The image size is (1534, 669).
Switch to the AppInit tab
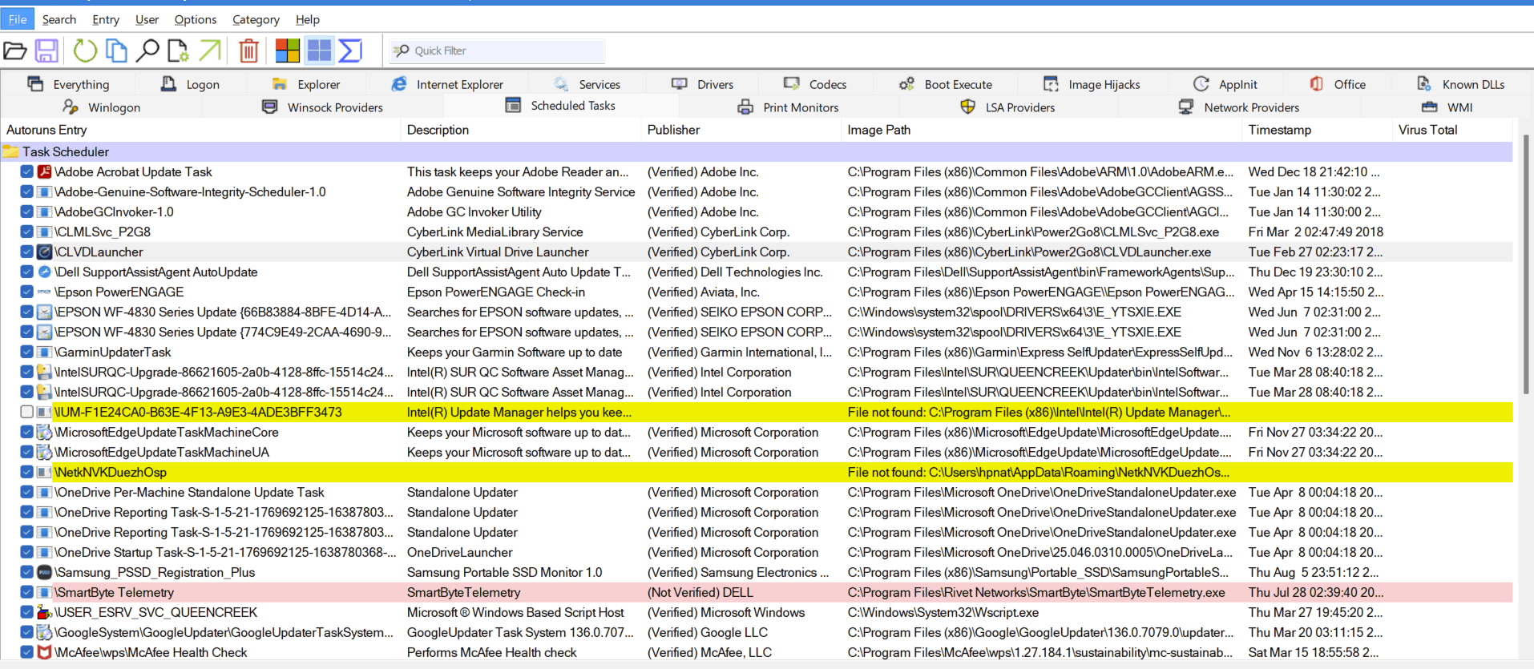coord(1225,84)
